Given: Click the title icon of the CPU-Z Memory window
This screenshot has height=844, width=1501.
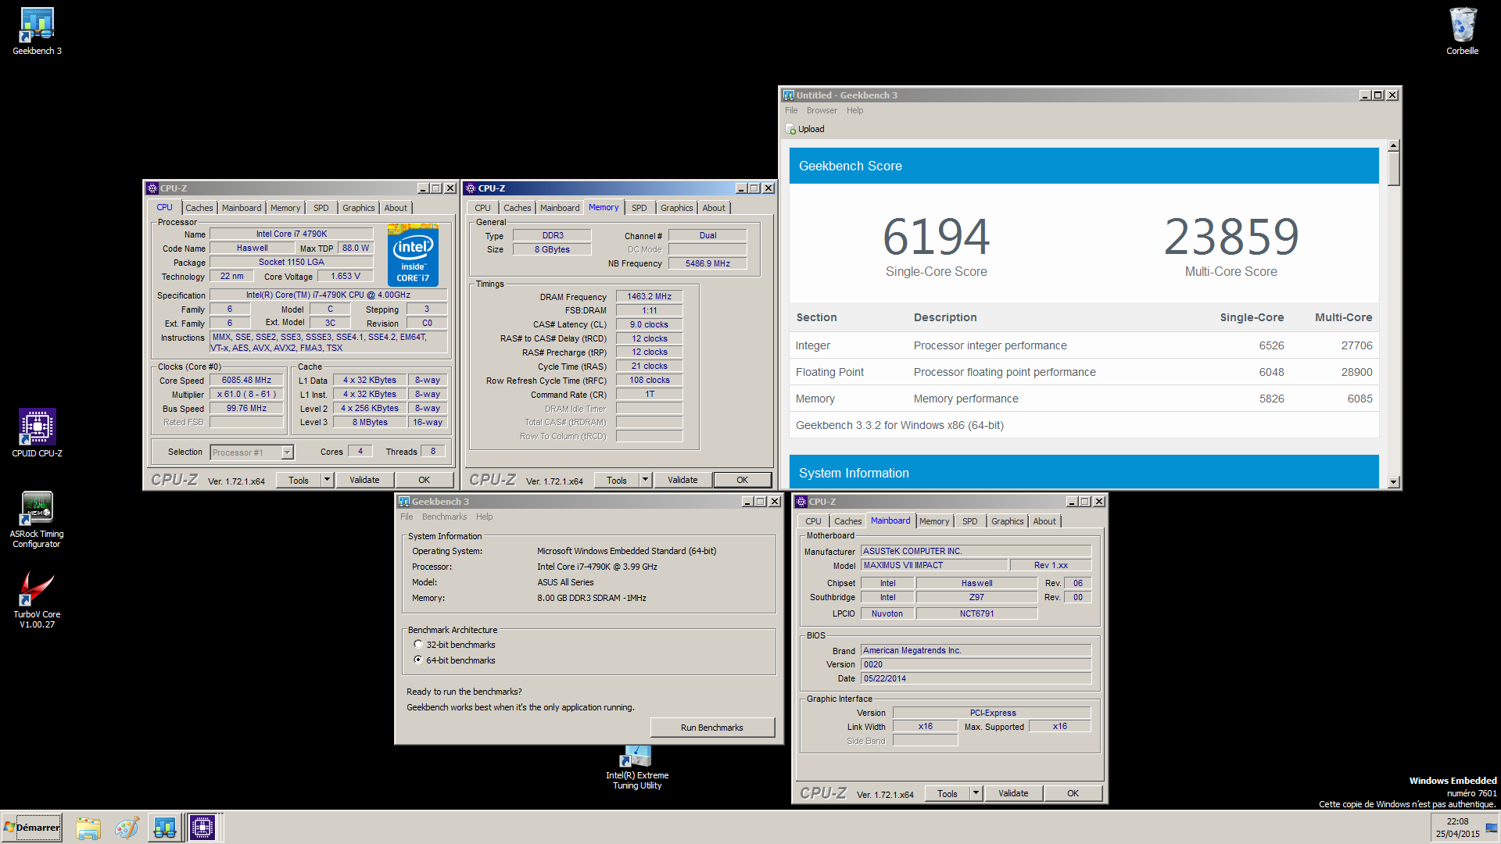Looking at the screenshot, I should [x=471, y=188].
